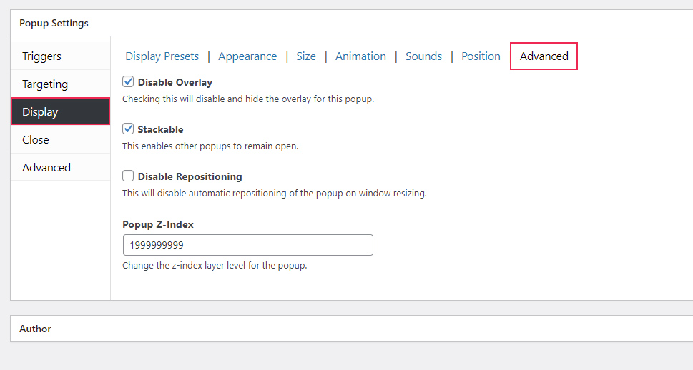Image resolution: width=693 pixels, height=370 pixels.
Task: Click the Disable Repositioning label
Action: coord(190,176)
